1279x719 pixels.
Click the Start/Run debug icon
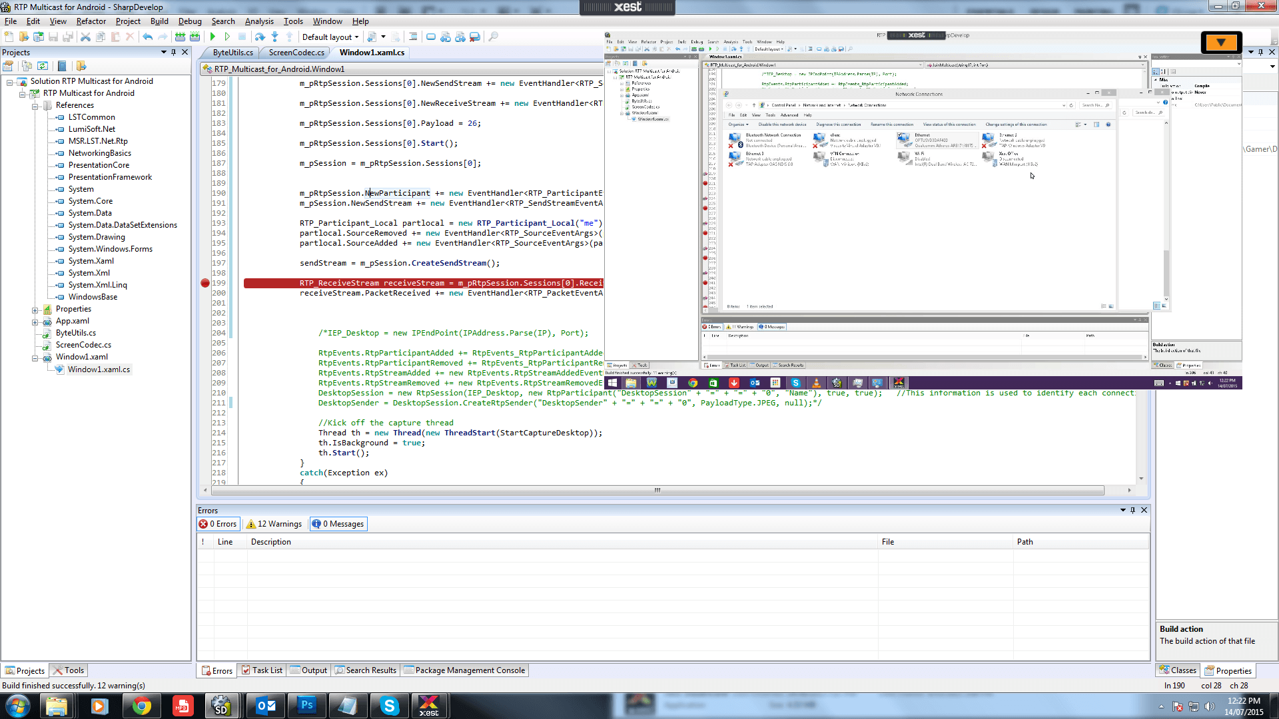pyautogui.click(x=213, y=36)
